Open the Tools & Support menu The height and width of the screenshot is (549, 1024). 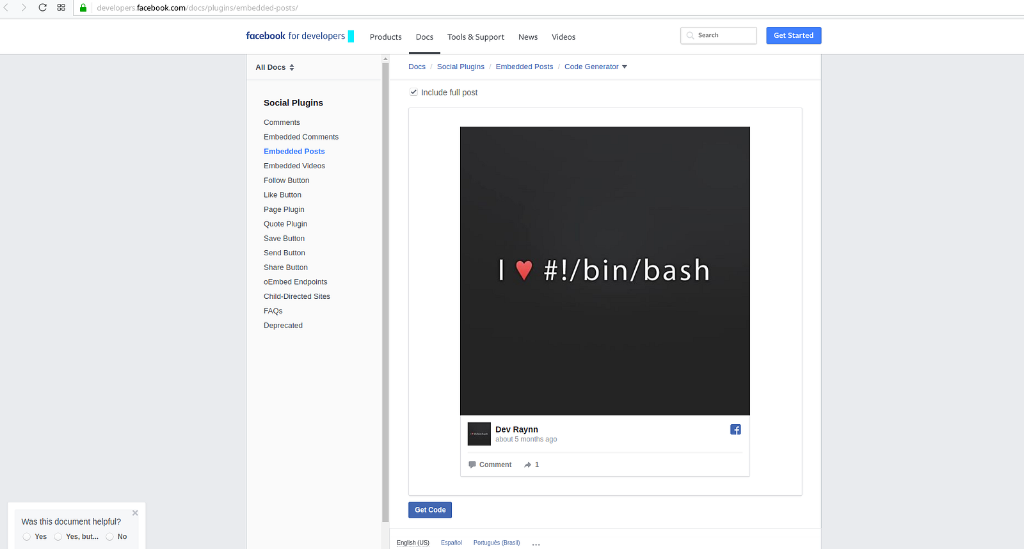(x=476, y=37)
